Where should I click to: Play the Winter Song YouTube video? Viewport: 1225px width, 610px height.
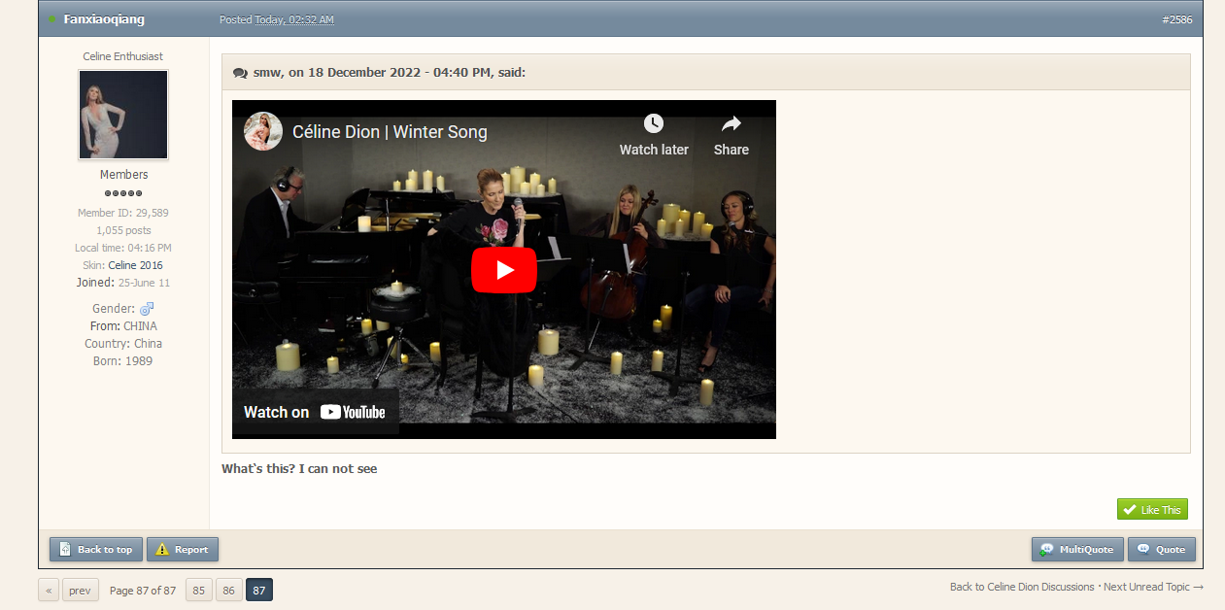coord(503,270)
